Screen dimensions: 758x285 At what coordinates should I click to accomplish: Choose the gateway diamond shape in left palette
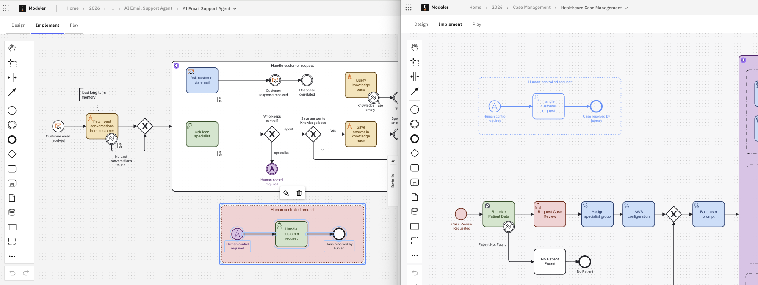(12, 154)
